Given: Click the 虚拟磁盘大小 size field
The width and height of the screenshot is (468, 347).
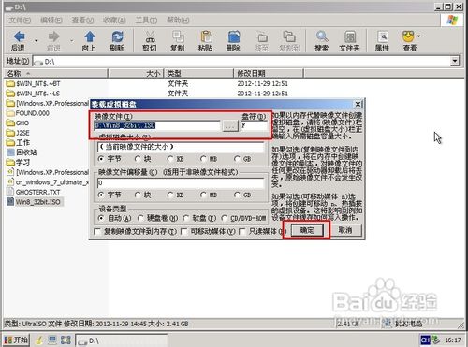Looking at the screenshot, I should pyautogui.click(x=181, y=147).
